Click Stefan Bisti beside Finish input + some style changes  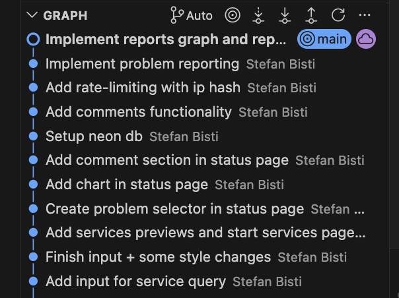point(312,257)
